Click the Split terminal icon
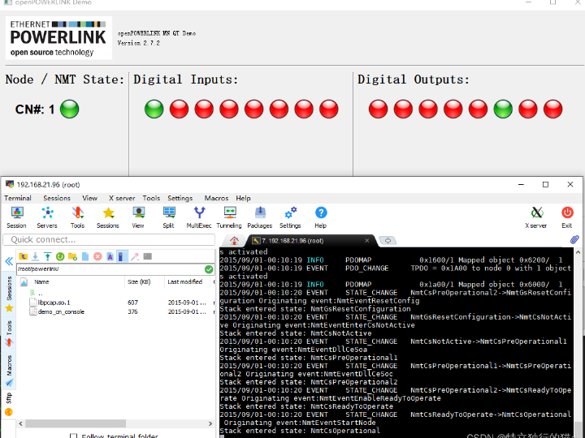The image size is (585, 438). coord(168,215)
